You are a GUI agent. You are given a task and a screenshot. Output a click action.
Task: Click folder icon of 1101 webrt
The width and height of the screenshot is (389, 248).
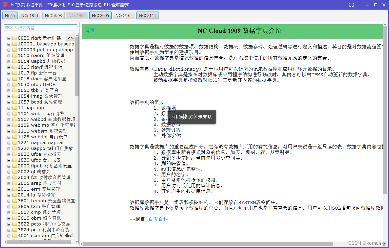coord(15,114)
